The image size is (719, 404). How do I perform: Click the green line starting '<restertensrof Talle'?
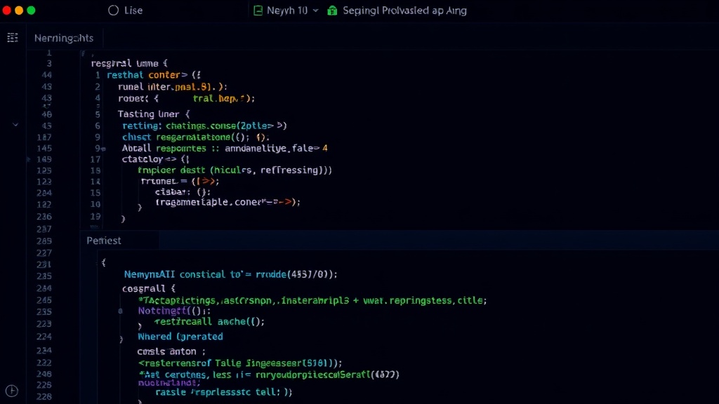240,363
